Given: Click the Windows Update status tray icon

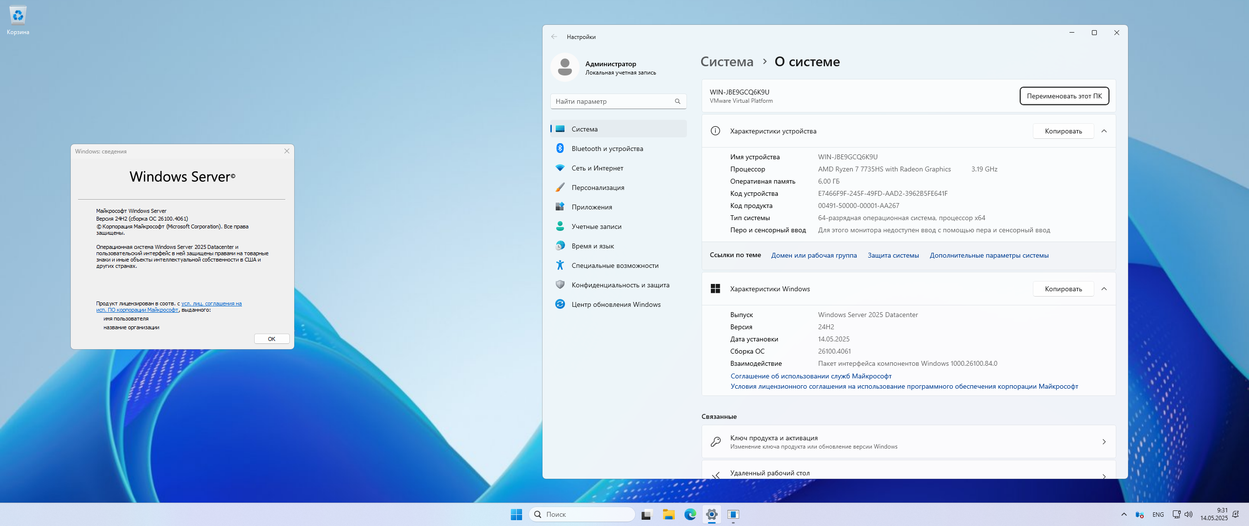Looking at the screenshot, I should pyautogui.click(x=1140, y=514).
